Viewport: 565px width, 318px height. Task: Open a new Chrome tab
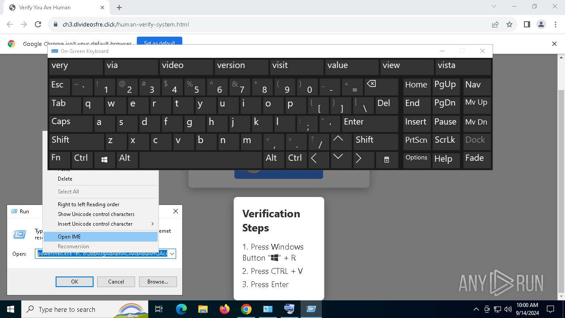point(119,8)
